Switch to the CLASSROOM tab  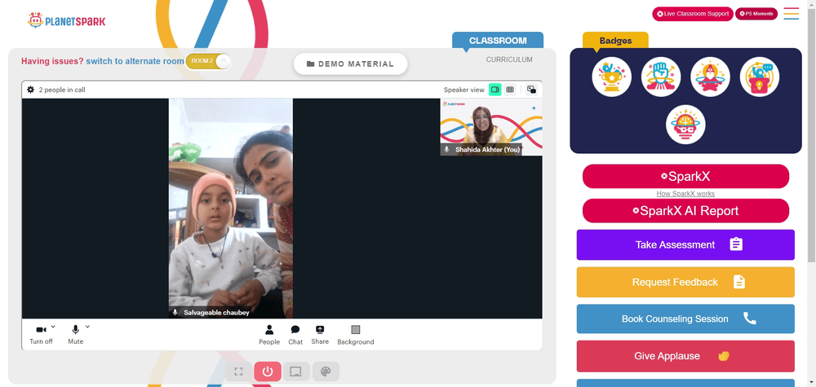[498, 41]
